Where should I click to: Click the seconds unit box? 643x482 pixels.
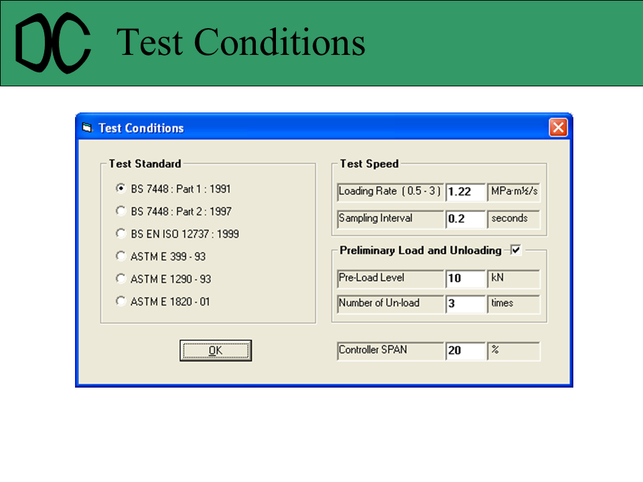pos(514,218)
